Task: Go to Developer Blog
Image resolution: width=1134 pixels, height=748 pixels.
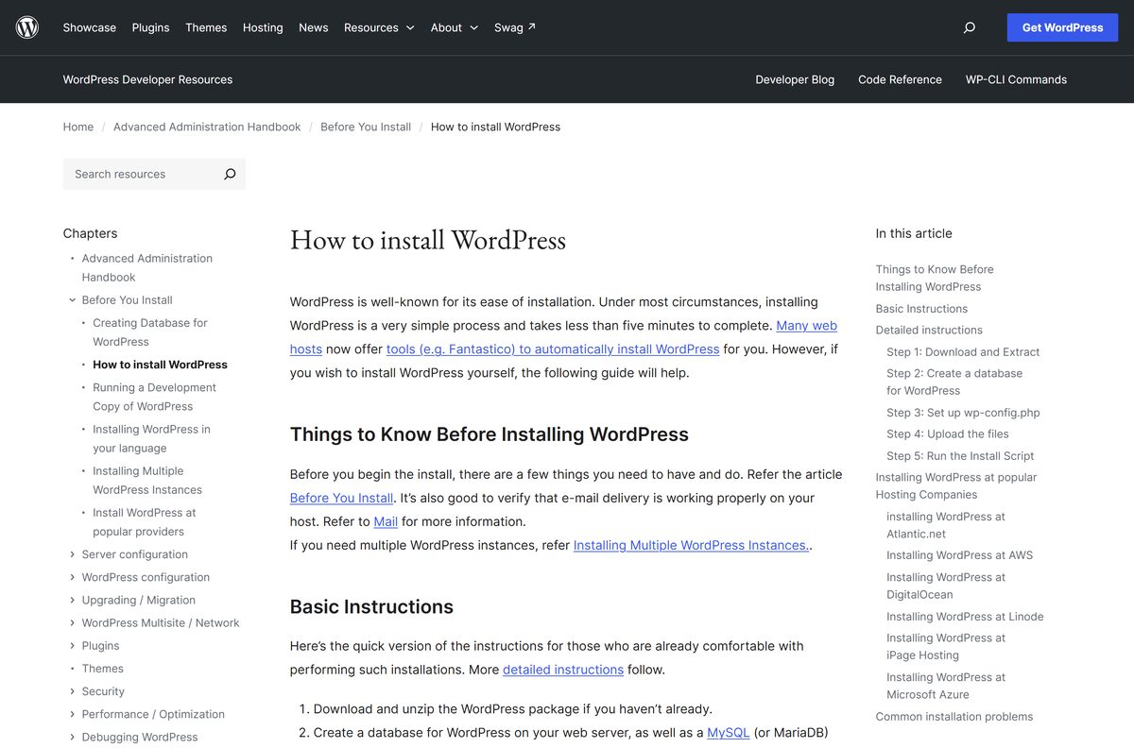Action: pos(795,79)
